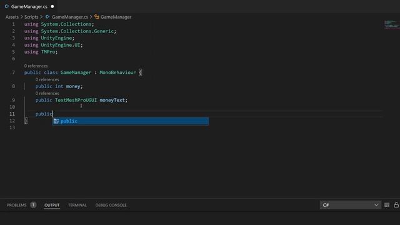
Task: Click the C# icon in breadcrumb
Action: tap(47, 17)
